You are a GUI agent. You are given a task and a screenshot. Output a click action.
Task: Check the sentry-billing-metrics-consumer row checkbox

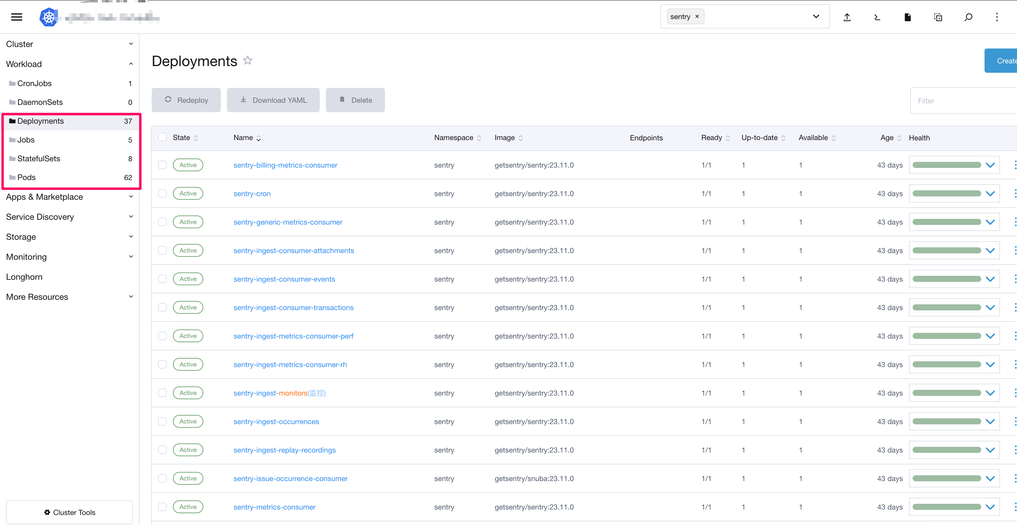(162, 165)
